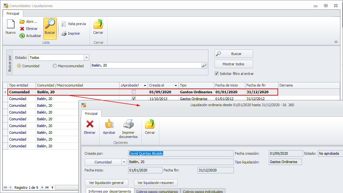
Task: Click the Nuevo document icon
Action: pos(11,24)
